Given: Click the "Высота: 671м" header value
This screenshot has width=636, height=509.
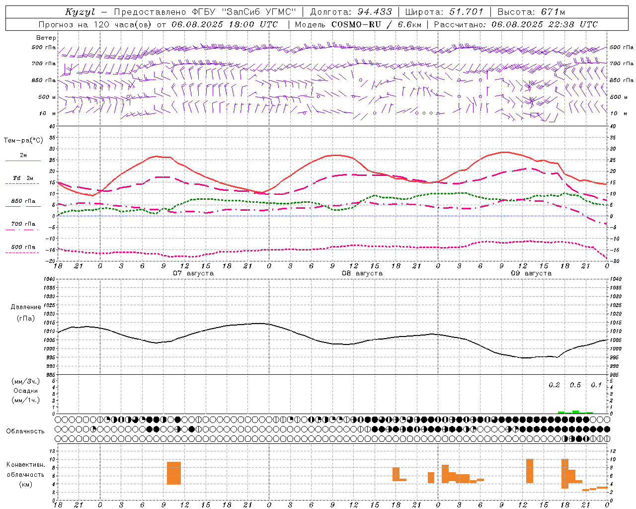Looking at the screenshot, I should 531,12.
